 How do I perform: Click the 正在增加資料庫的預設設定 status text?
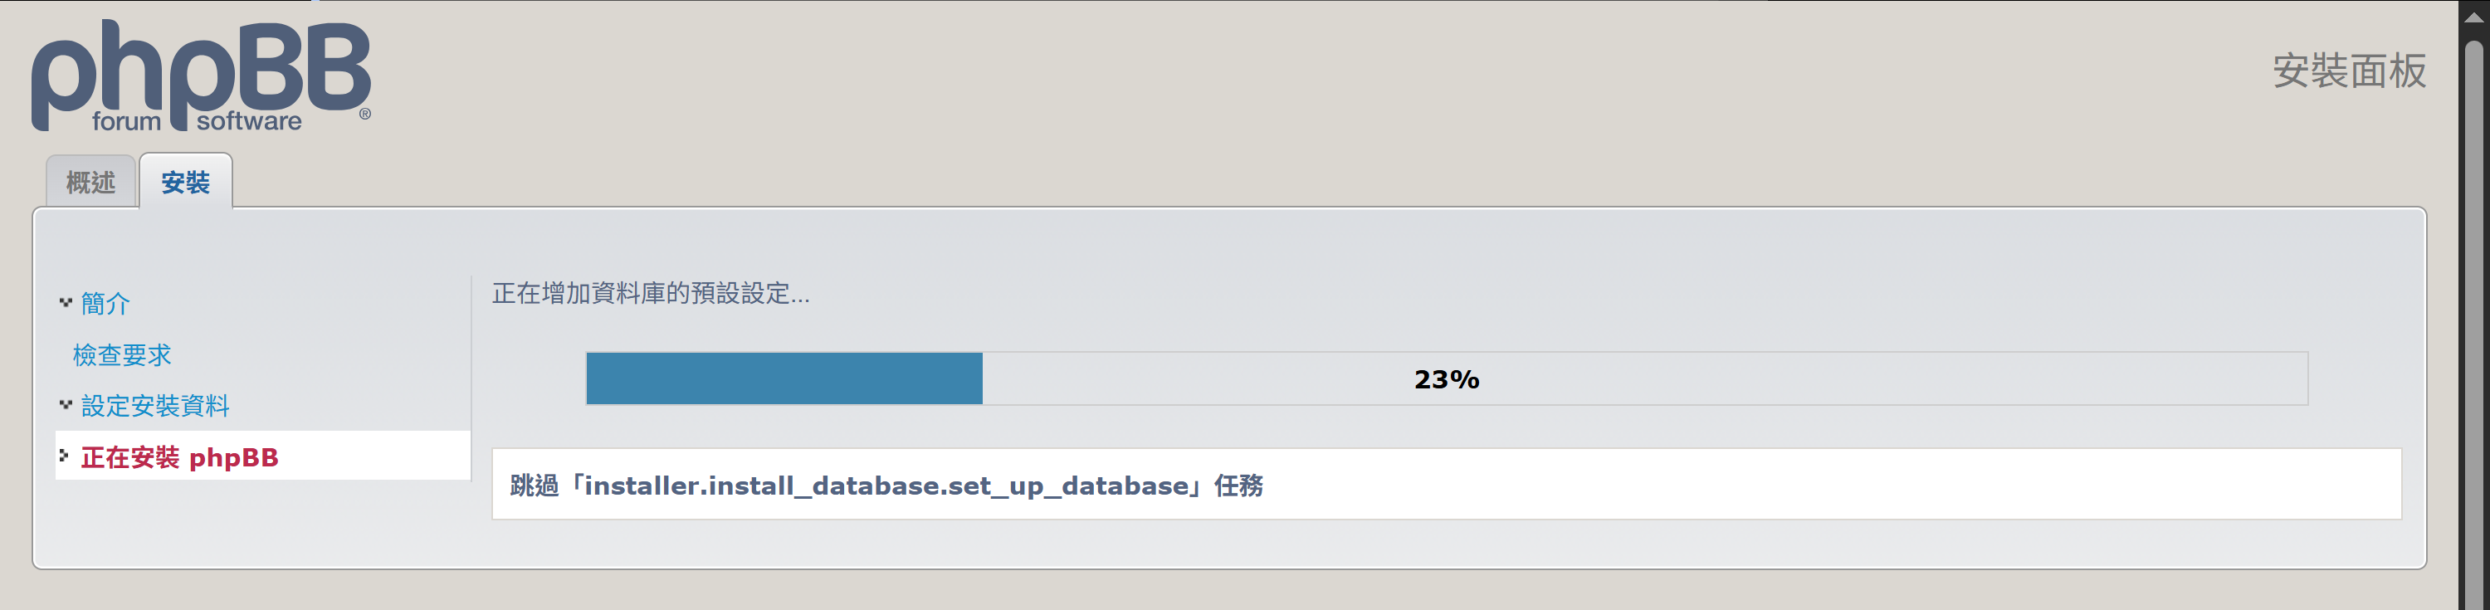651,293
